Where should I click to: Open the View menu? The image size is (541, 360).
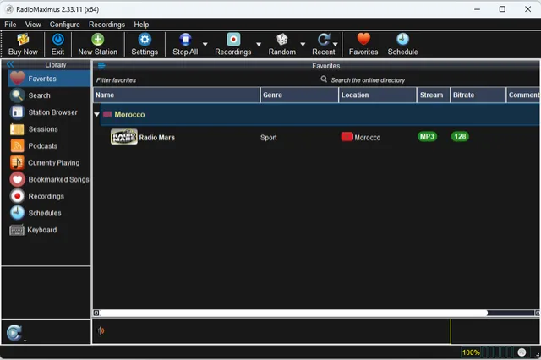33,25
